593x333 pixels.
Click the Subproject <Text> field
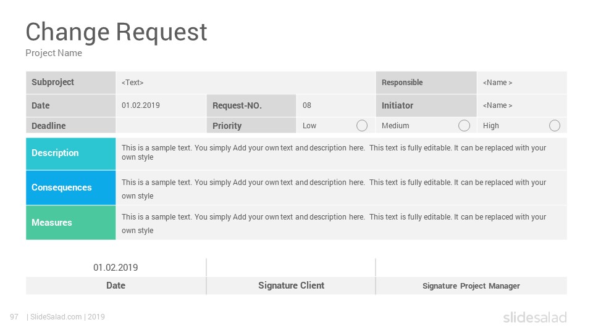coord(245,82)
